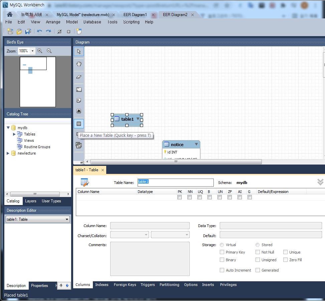Select the image placement tool
Viewport: 325px width, 301px height.
click(x=79, y=111)
